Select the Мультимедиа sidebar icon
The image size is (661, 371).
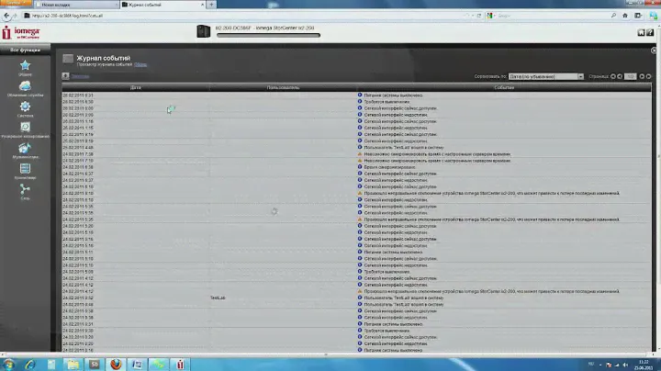point(25,150)
